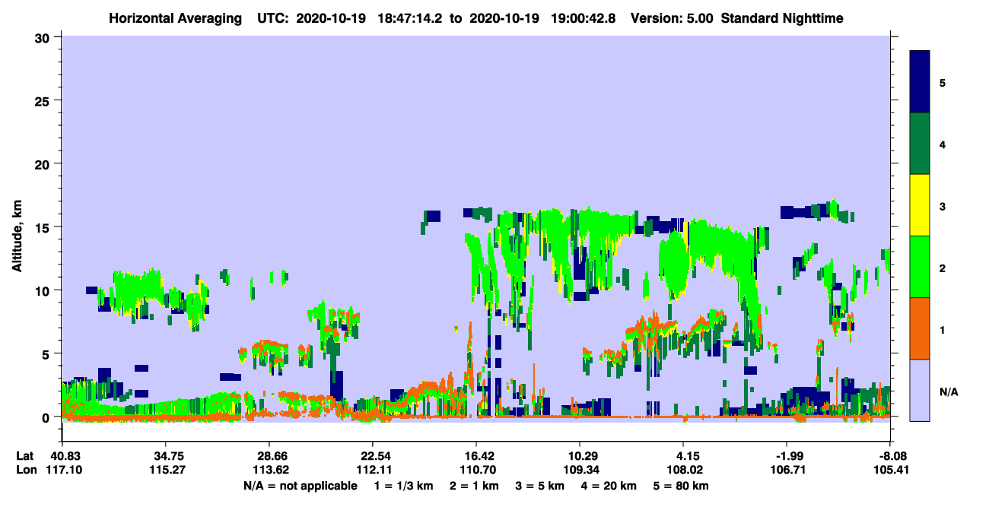Click the orange colorbar segment labeled 1
Screen dimensions: 989x507
[920, 328]
